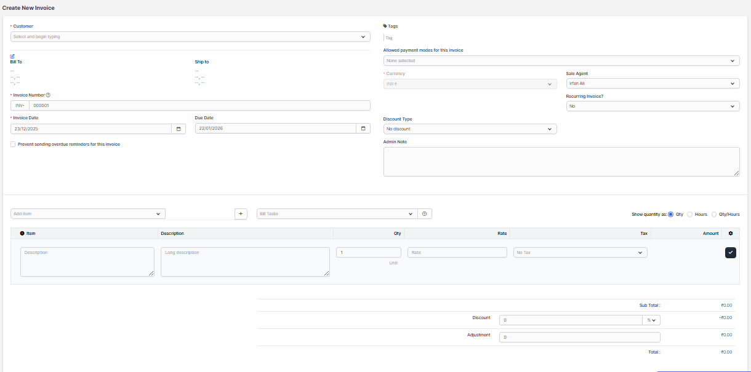
Task: Click the help icon beside Bill Tasks
Action: pyautogui.click(x=425, y=214)
